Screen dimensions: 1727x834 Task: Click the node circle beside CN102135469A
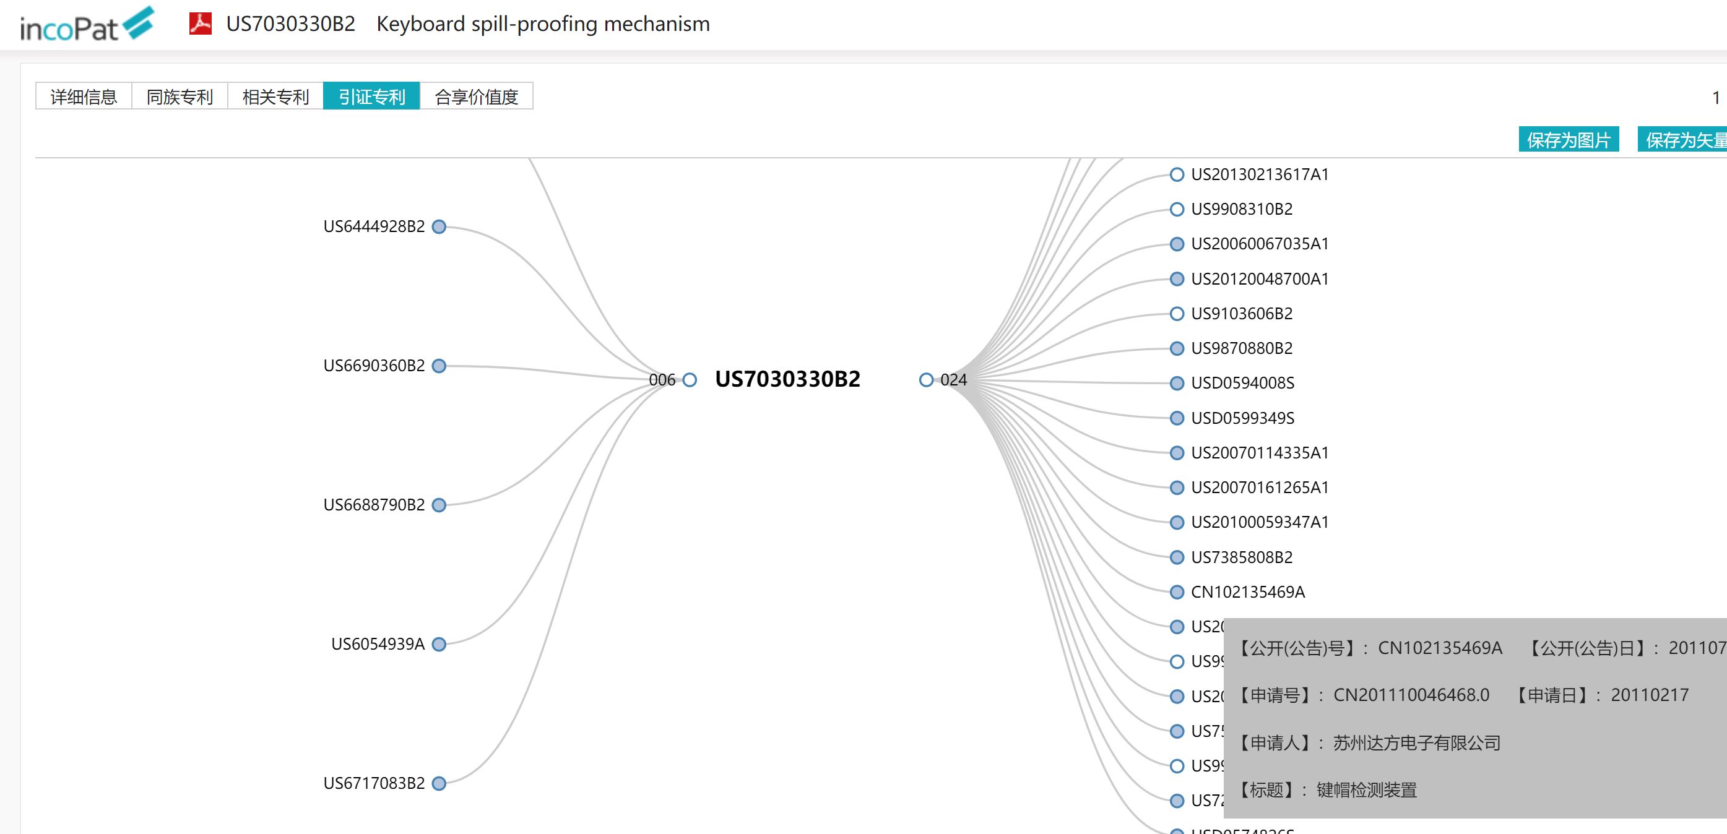coord(1177,592)
